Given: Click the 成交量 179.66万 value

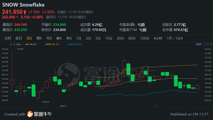Looking at the screenshot, I should tap(99, 30).
